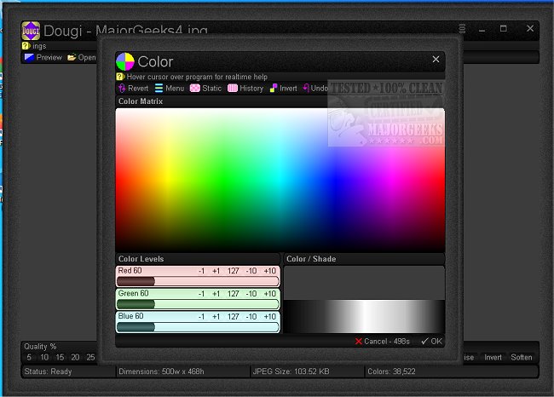This screenshot has height=397, width=554.
Task: Set Quality to 25 percent
Action: pos(91,358)
